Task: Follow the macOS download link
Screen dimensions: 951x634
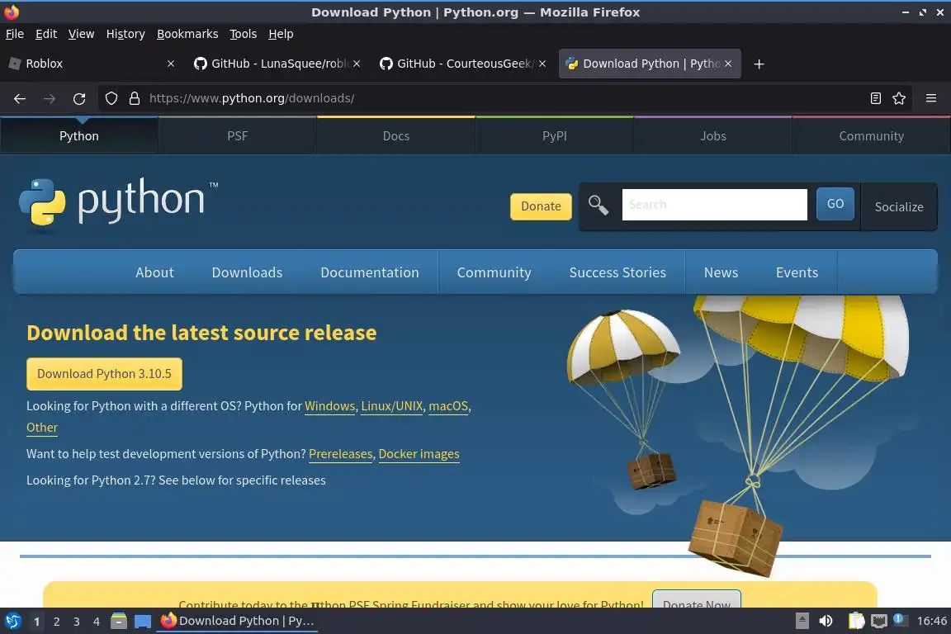Action: point(448,406)
